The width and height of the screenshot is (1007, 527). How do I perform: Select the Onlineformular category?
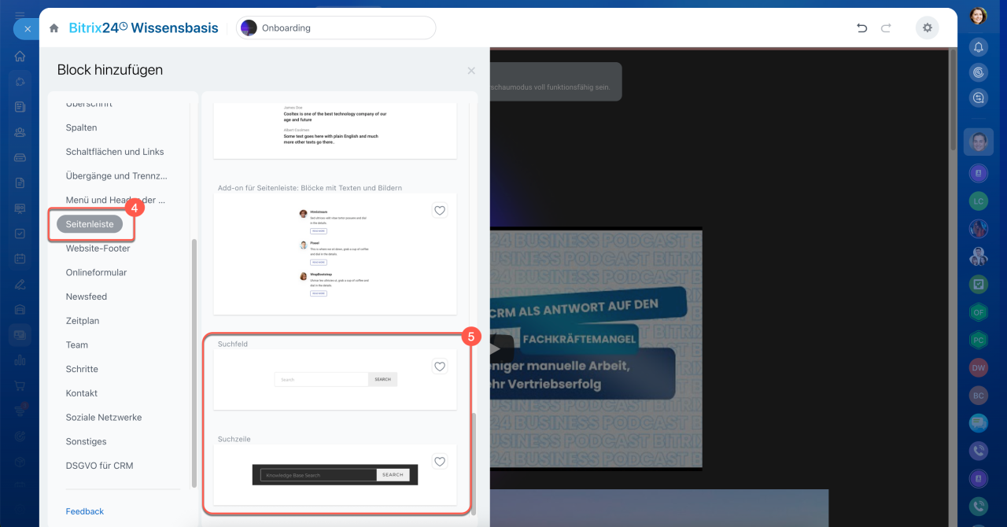(x=97, y=272)
